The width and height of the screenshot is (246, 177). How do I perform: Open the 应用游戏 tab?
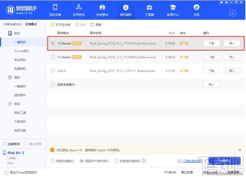79,10
